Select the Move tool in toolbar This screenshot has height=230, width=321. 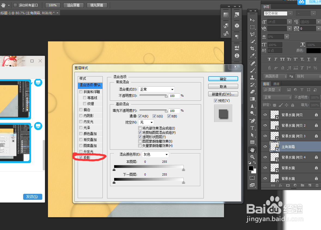[252, 20]
